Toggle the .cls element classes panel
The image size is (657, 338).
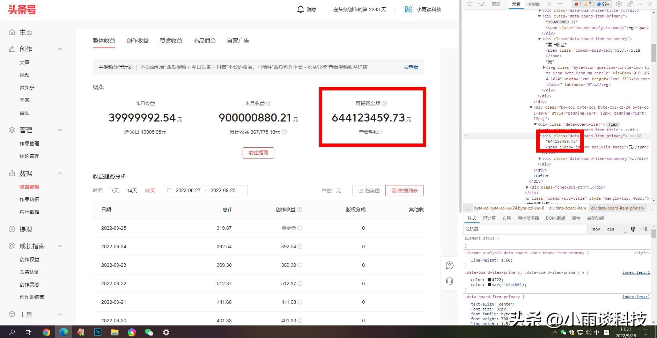click(x=610, y=229)
